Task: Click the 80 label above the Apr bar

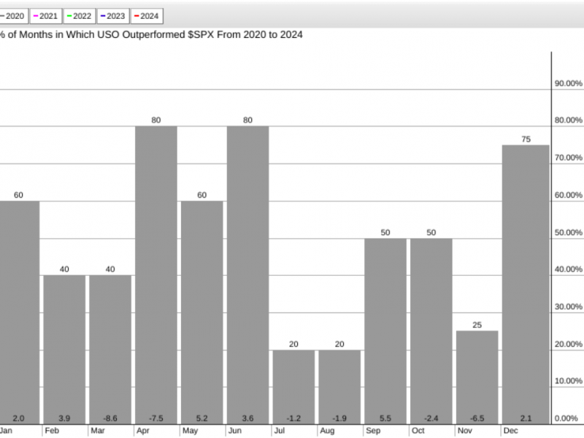Action: pos(156,120)
